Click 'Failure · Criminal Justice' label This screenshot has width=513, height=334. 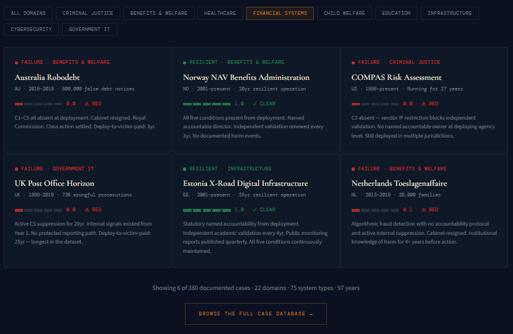point(399,63)
